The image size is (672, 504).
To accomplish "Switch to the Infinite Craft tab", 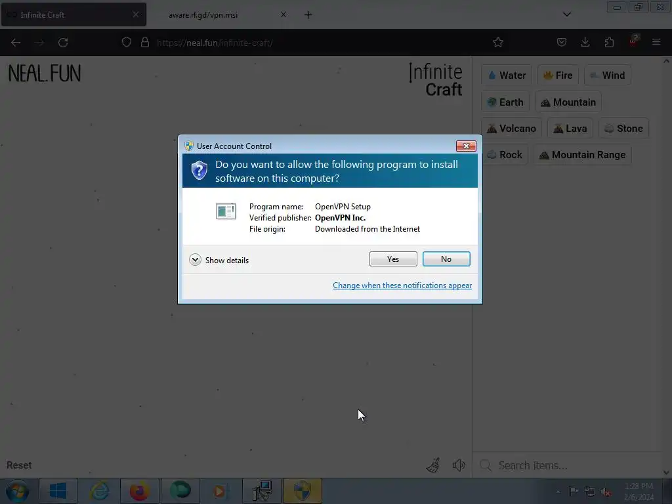I will point(73,14).
